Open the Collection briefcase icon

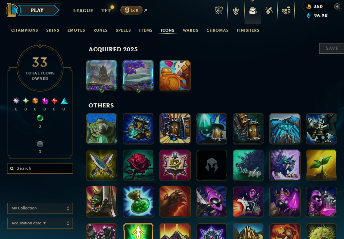[x=252, y=10]
